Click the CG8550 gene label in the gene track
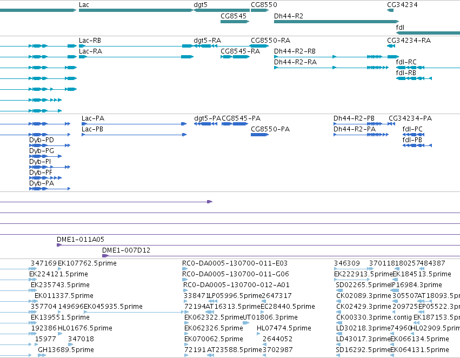The height and width of the screenshot is (358, 460). click(x=264, y=5)
